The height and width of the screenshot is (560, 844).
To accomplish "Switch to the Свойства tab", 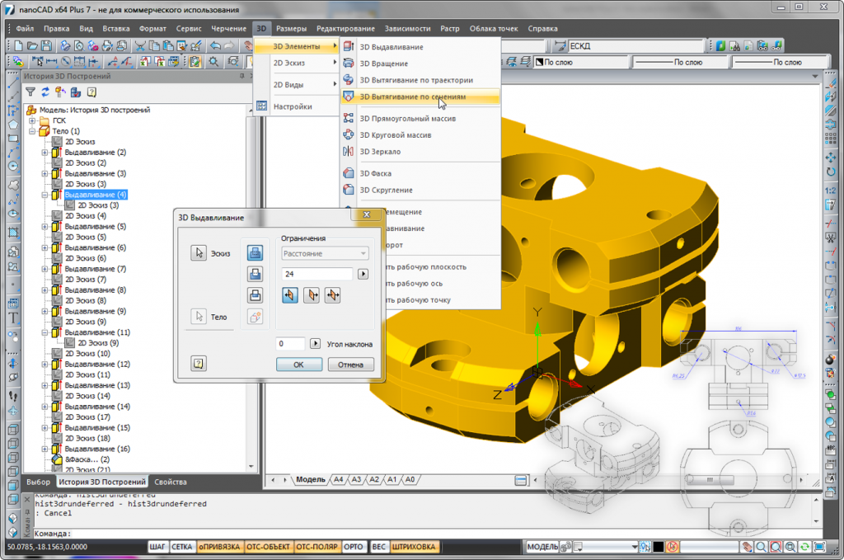I will click(171, 482).
